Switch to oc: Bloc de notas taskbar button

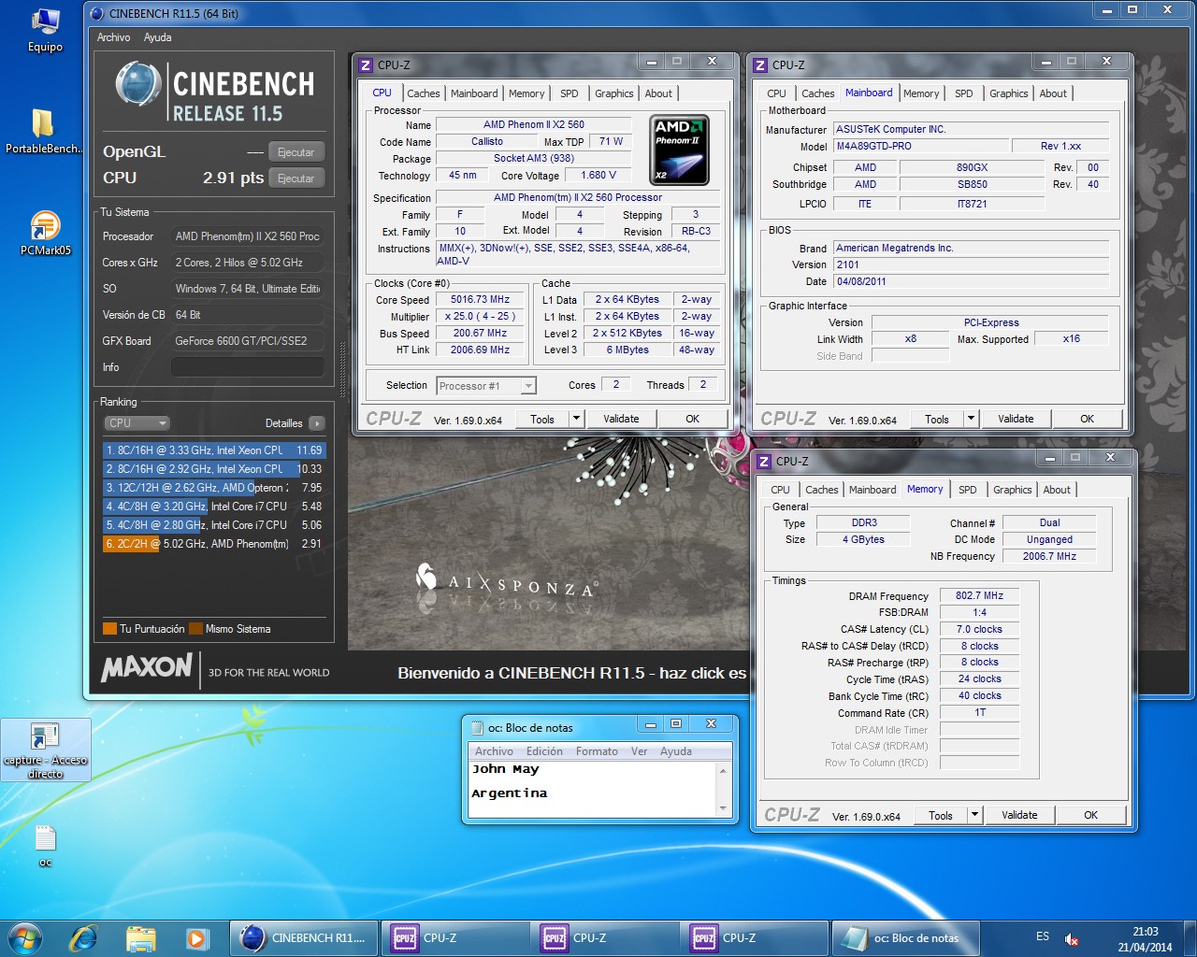[905, 938]
